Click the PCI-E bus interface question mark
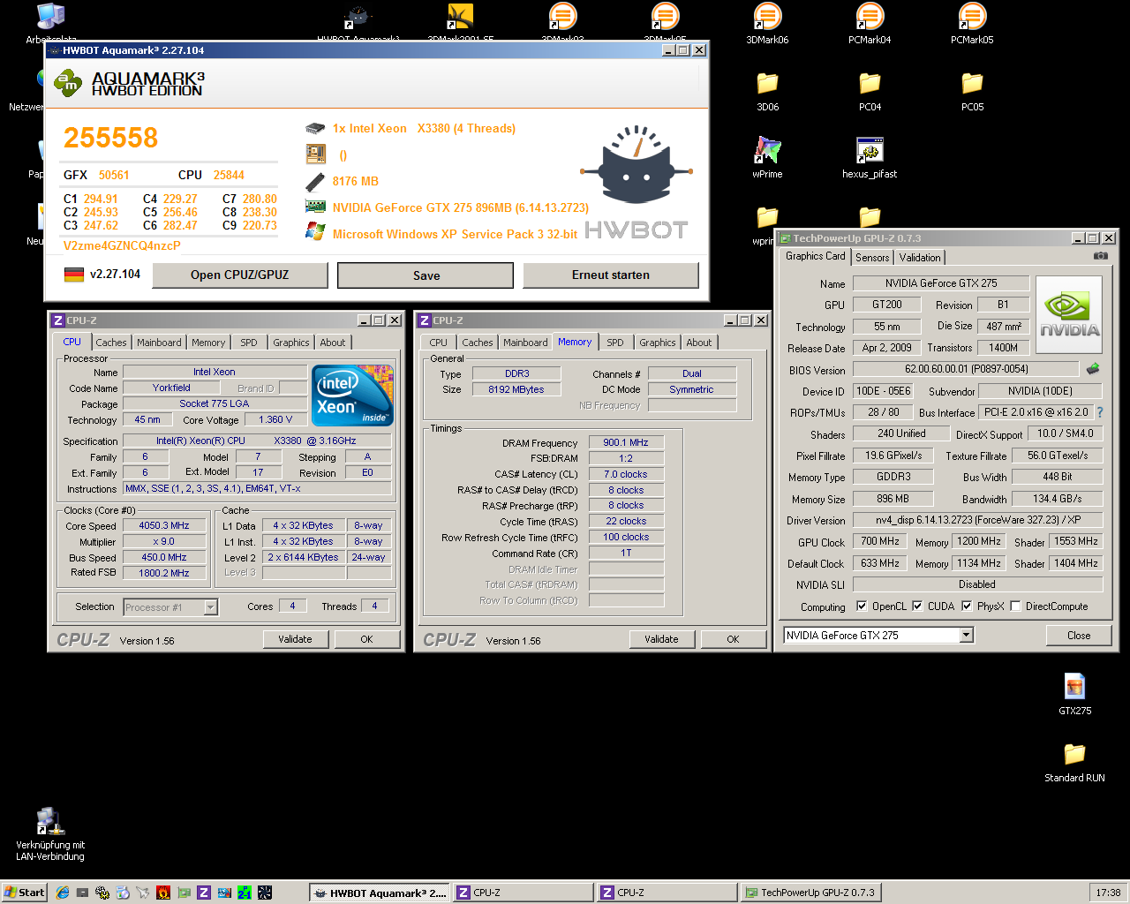This screenshot has height=904, width=1130. (x=1100, y=412)
